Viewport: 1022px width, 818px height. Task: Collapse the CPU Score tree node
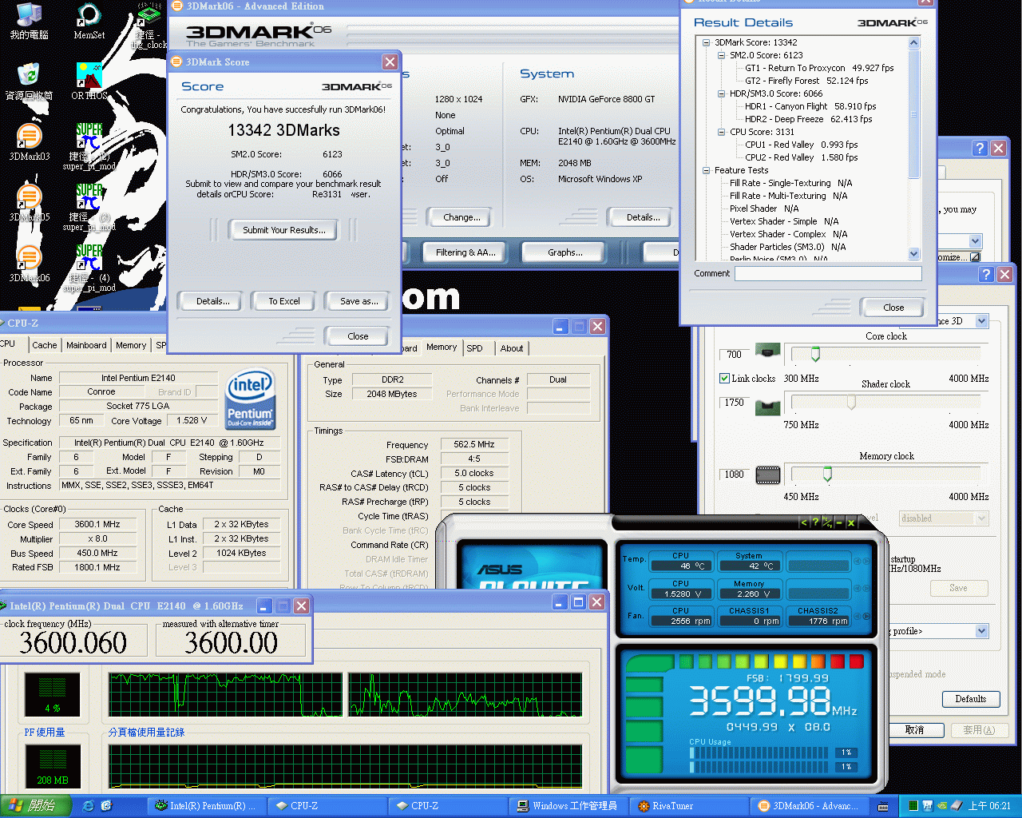(x=722, y=132)
